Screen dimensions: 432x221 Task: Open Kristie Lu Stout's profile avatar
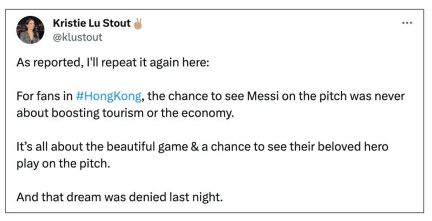30,30
